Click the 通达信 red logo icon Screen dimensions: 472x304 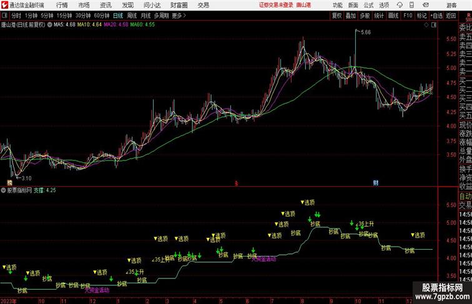(x=4, y=5)
